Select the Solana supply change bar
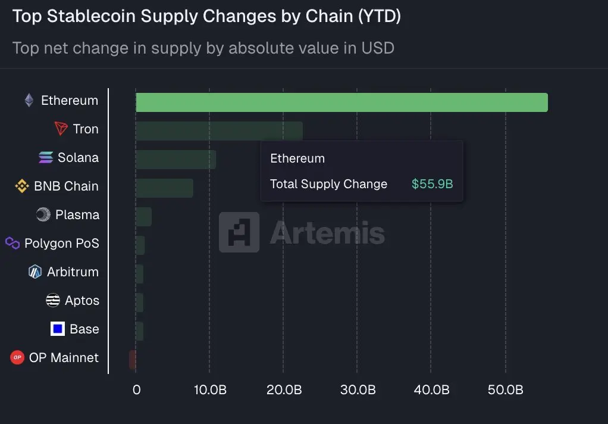The image size is (608, 424). (x=175, y=160)
